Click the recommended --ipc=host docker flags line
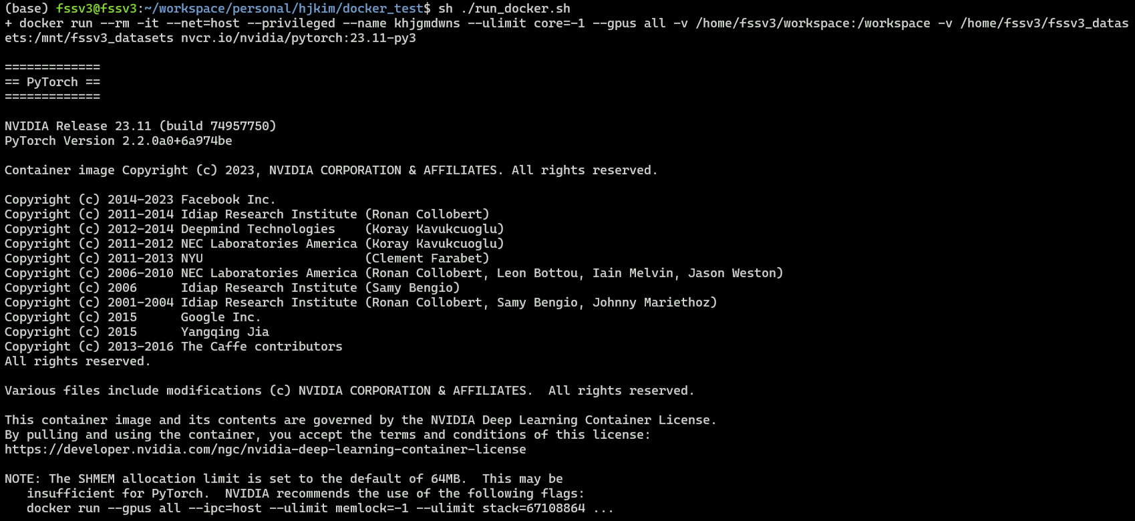Image resolution: width=1135 pixels, height=521 pixels. [x=320, y=508]
